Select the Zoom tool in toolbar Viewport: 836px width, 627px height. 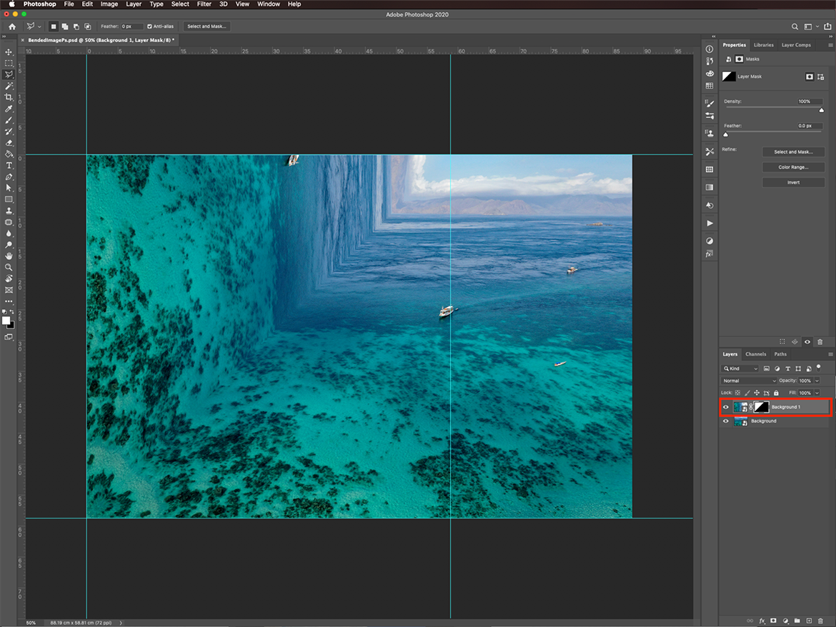point(9,267)
